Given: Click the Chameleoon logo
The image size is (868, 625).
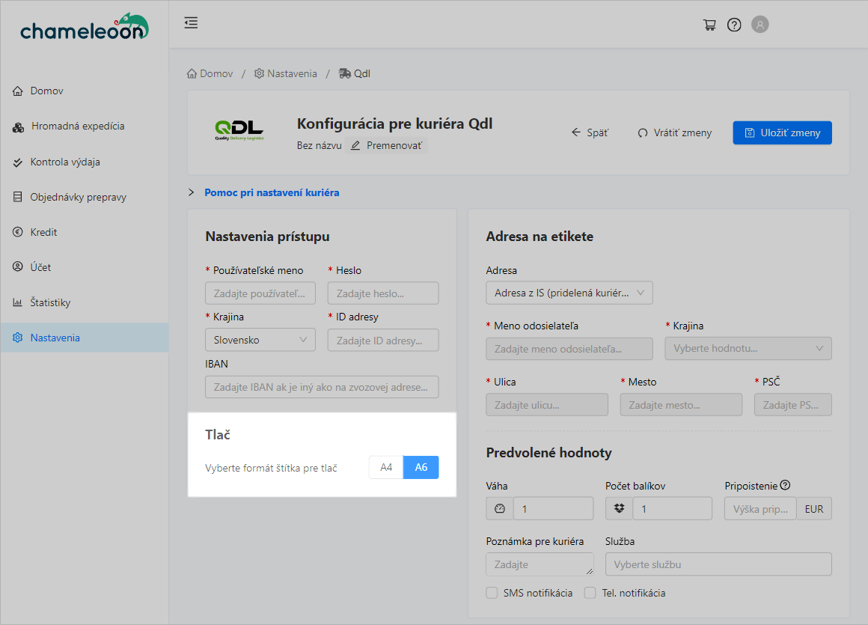Looking at the screenshot, I should [x=84, y=27].
